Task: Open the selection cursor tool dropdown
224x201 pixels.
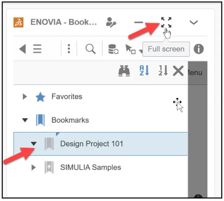Action: (x=131, y=49)
